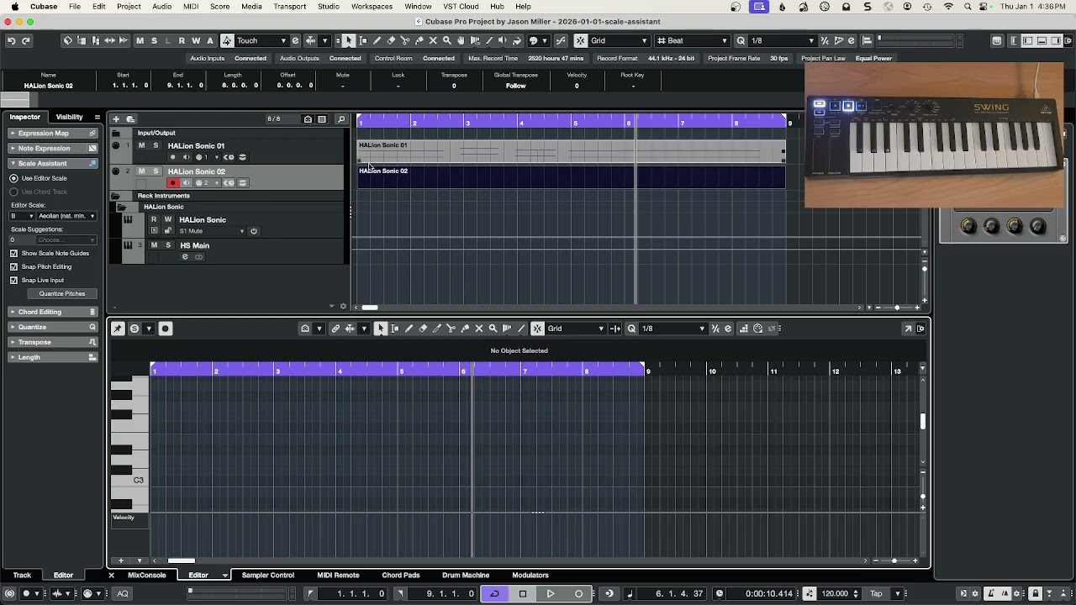Collapse the Scale Assistant section
This screenshot has height=605, width=1076.
click(x=54, y=163)
